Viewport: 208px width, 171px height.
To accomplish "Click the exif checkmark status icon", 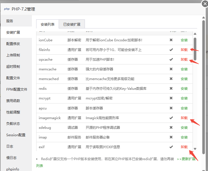I will pos(171,147).
